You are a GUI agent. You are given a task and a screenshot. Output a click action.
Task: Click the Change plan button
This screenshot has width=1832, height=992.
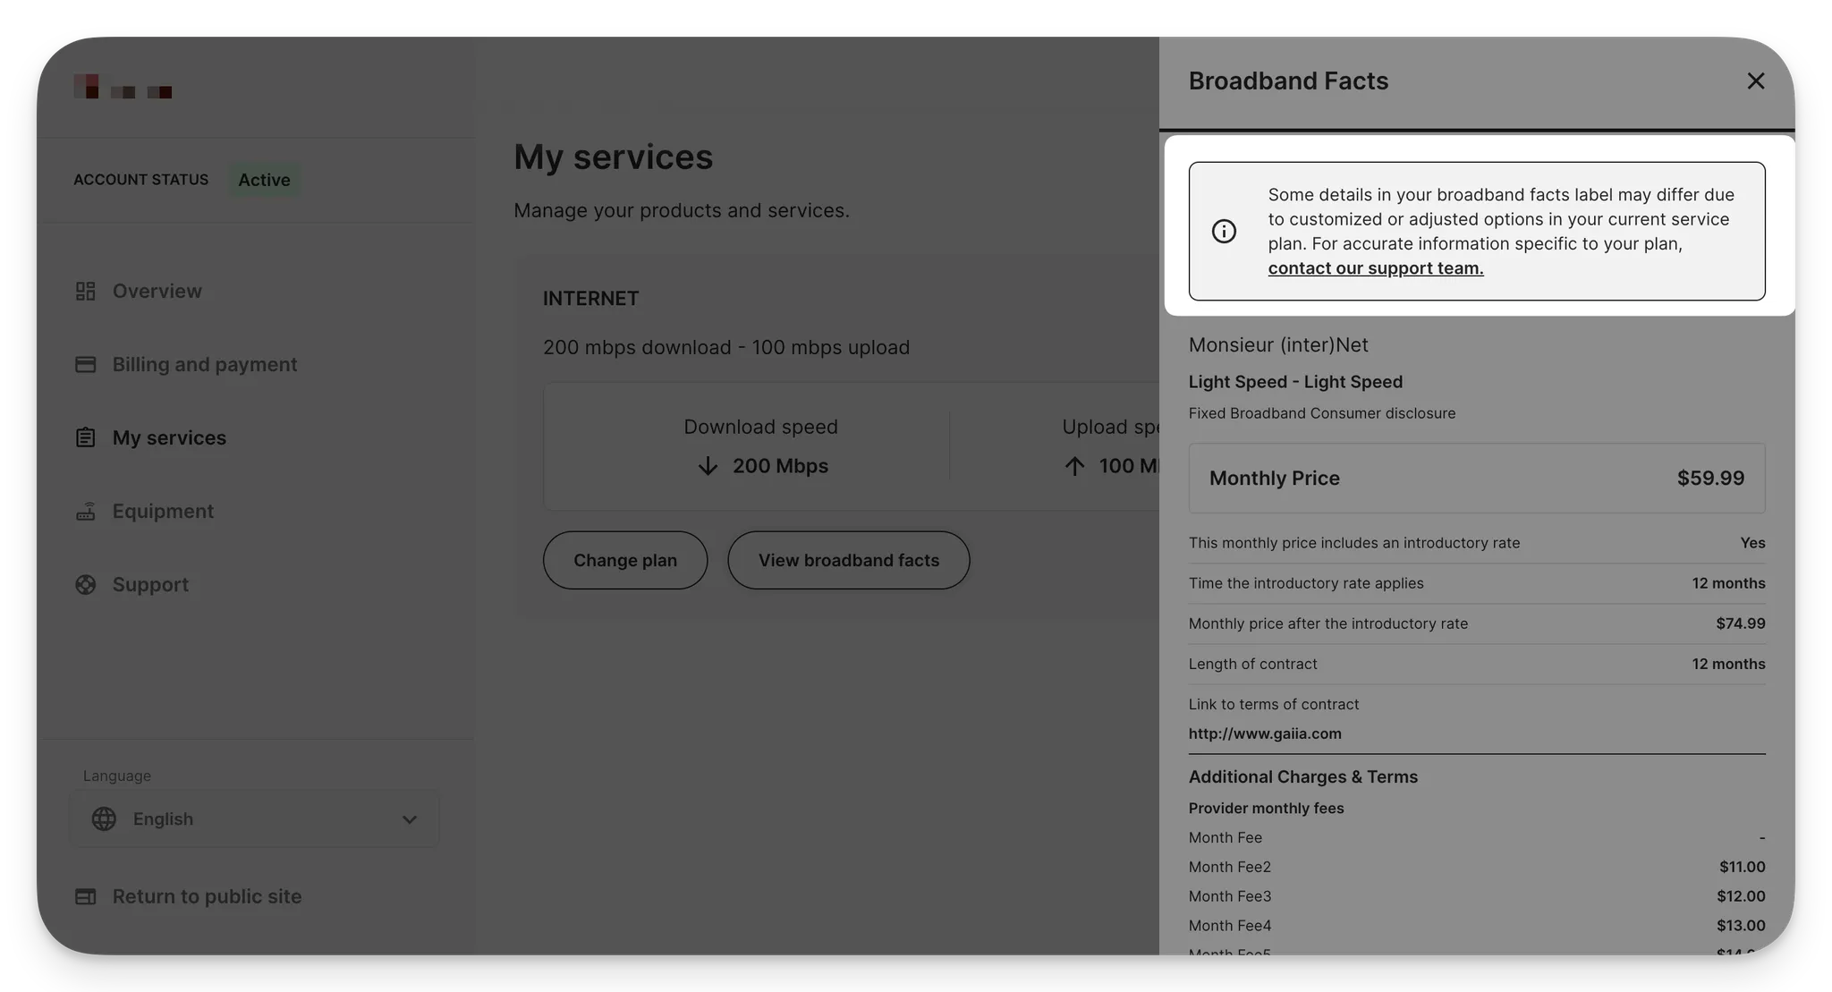click(x=625, y=561)
